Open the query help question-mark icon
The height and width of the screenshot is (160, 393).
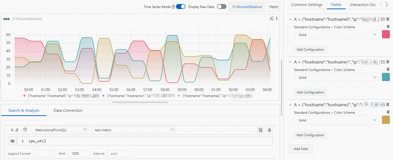[25, 130]
